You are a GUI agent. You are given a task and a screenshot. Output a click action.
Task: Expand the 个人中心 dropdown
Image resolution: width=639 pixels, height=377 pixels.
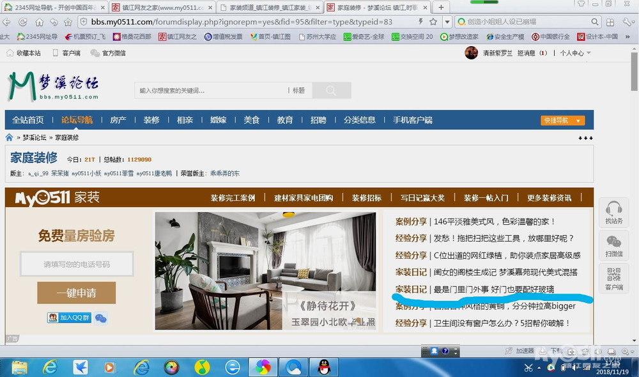[x=575, y=53]
